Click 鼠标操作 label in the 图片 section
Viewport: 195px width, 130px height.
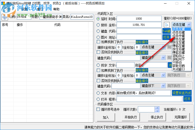(x=142, y=42)
